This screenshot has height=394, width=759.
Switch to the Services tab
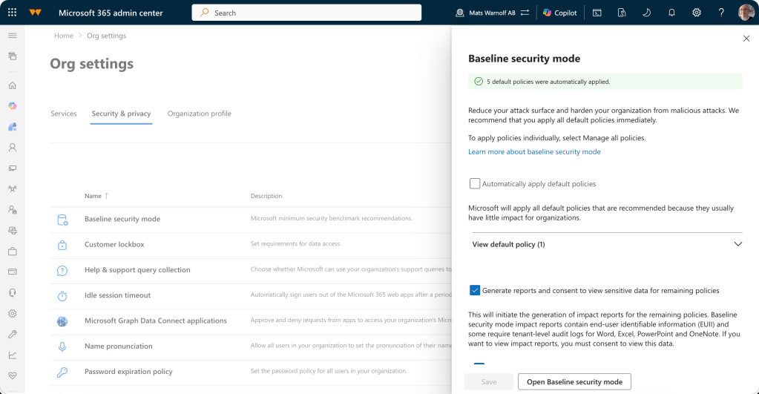(x=64, y=114)
